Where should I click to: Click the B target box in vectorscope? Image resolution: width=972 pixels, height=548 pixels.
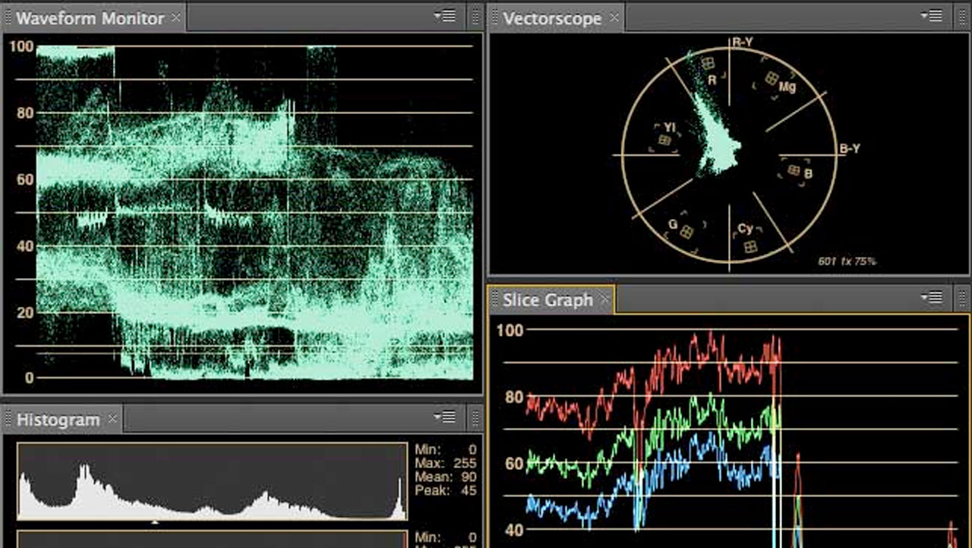pyautogui.click(x=794, y=170)
